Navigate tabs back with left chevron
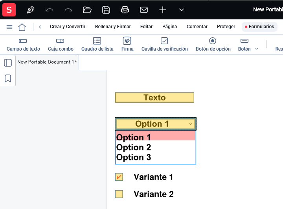Screen dimensions: 283x209 40,27
